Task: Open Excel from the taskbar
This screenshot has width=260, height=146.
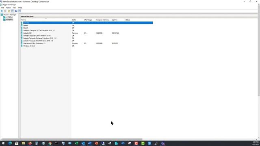Action: click(x=76, y=143)
